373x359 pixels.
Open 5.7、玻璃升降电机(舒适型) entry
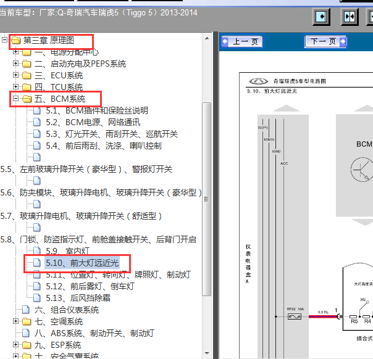(81, 216)
